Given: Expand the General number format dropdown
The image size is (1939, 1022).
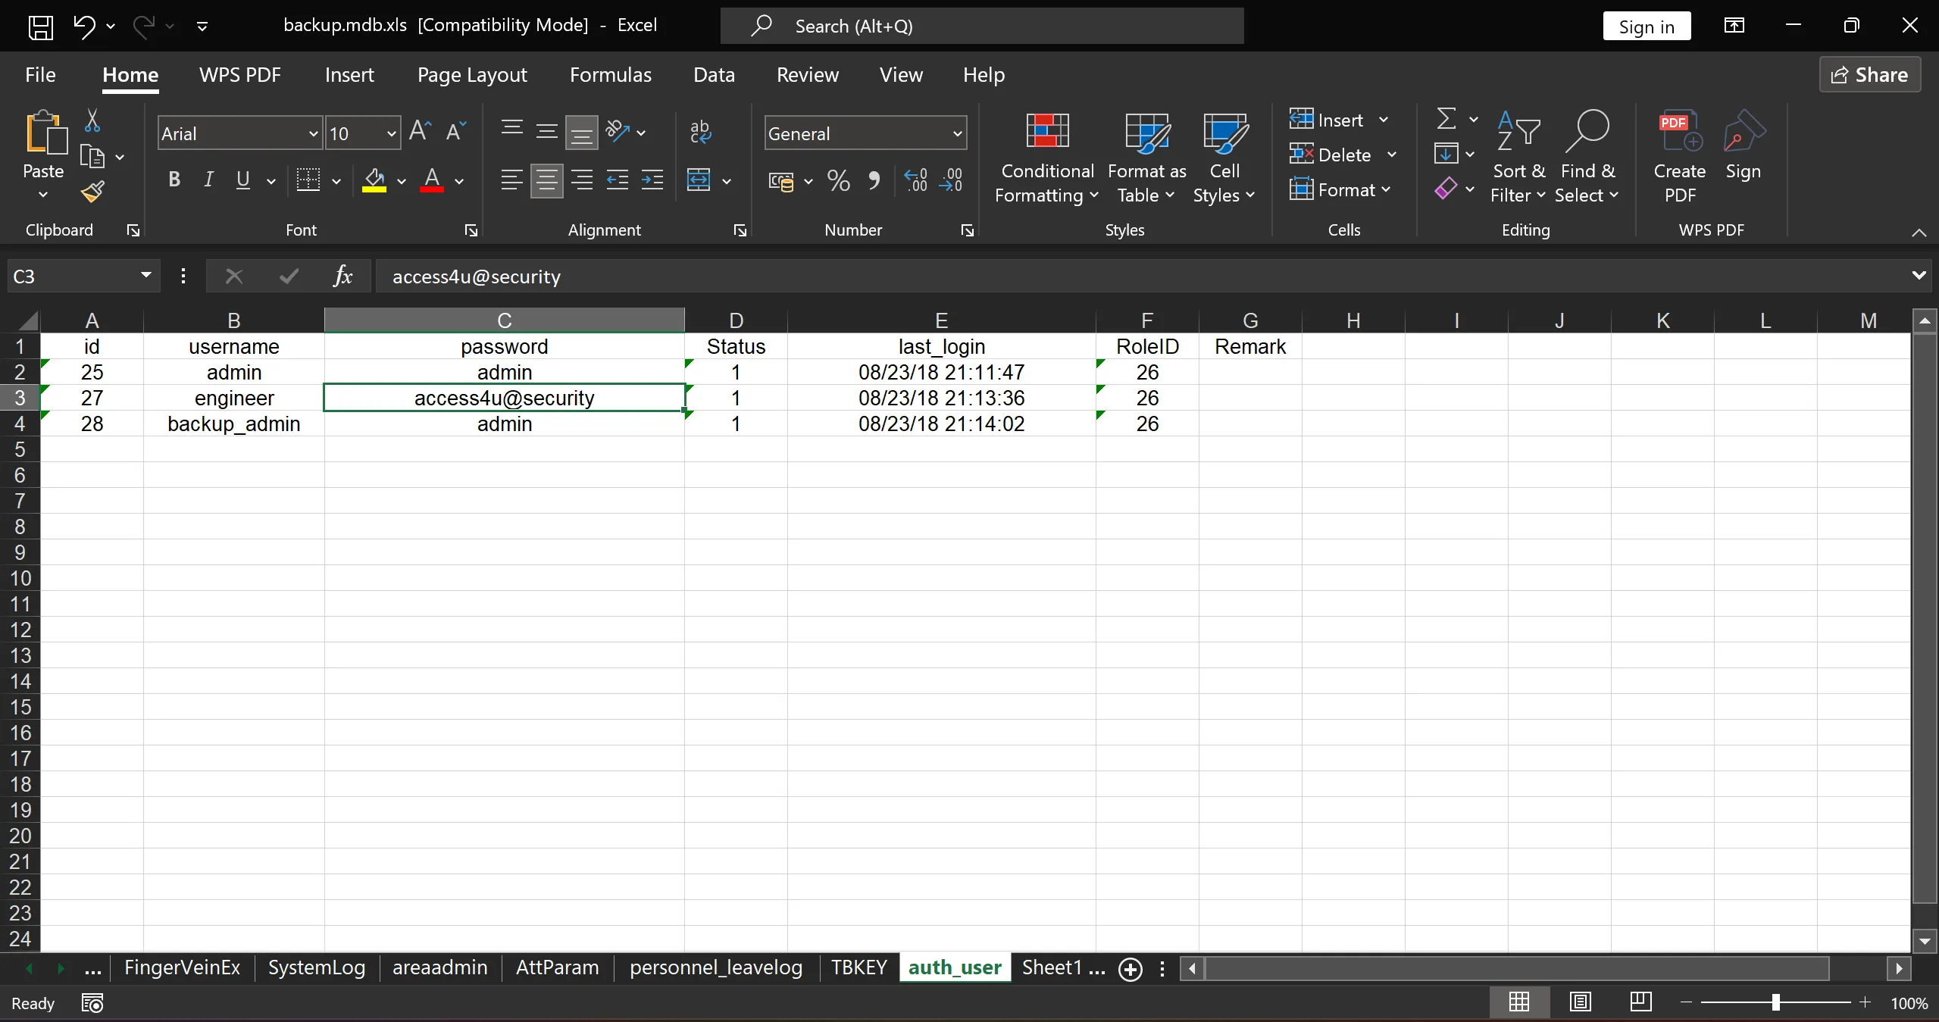Looking at the screenshot, I should 957,133.
